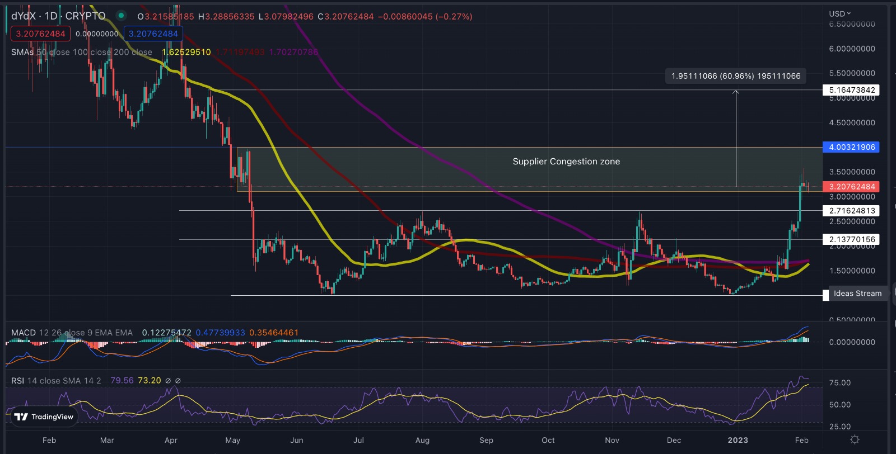Click the MACD histogram value 0.12275472
Image resolution: width=896 pixels, height=454 pixels.
[166, 333]
